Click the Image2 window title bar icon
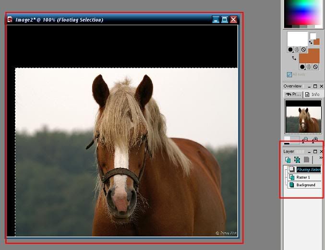The height and width of the screenshot is (250, 325). (x=10, y=20)
